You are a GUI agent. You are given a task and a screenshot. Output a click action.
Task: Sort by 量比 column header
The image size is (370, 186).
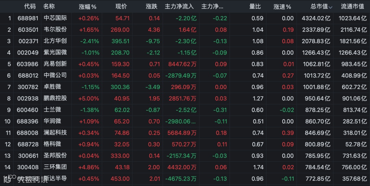255,7
